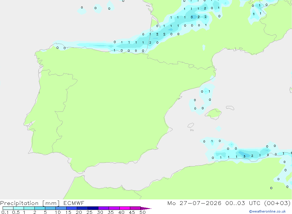292x214 pixels.
Task: Select the 0.5–1 mm legend swatch
Action: pyautogui.click(x=19, y=208)
